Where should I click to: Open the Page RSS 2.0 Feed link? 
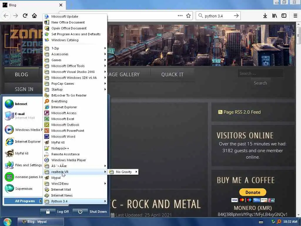(239, 112)
